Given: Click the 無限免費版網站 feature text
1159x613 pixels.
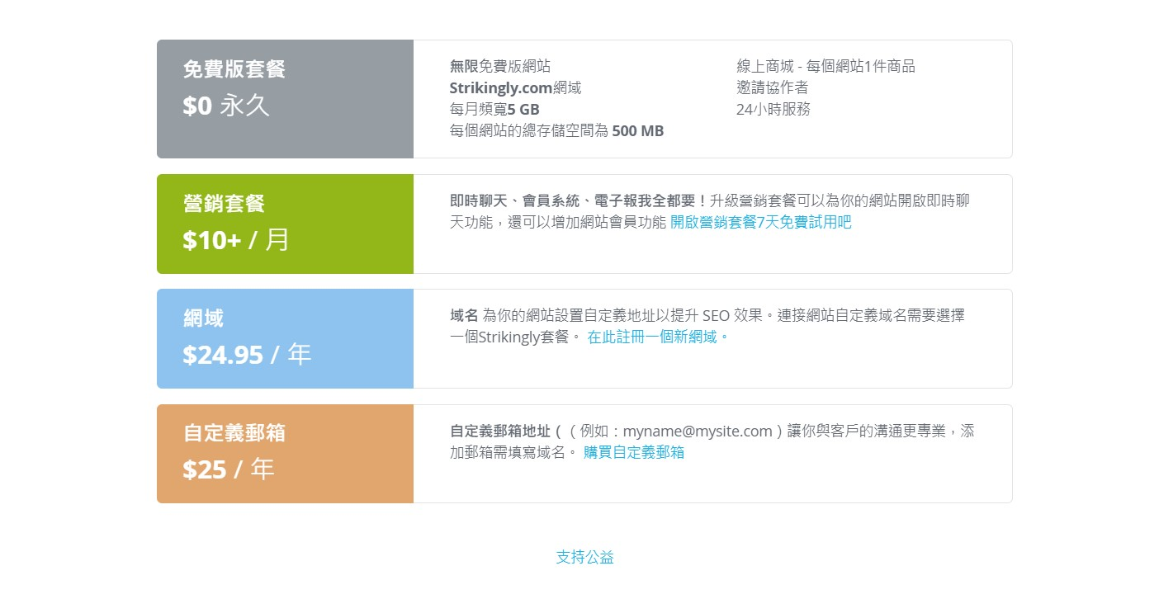Looking at the screenshot, I should [499, 66].
